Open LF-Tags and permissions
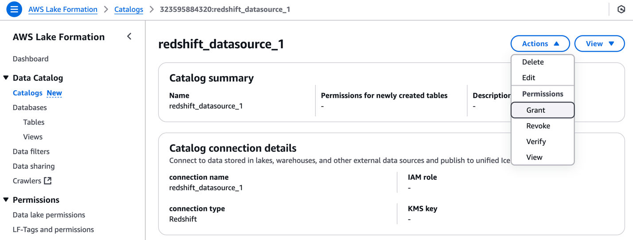This screenshot has width=633, height=240. pos(53,229)
